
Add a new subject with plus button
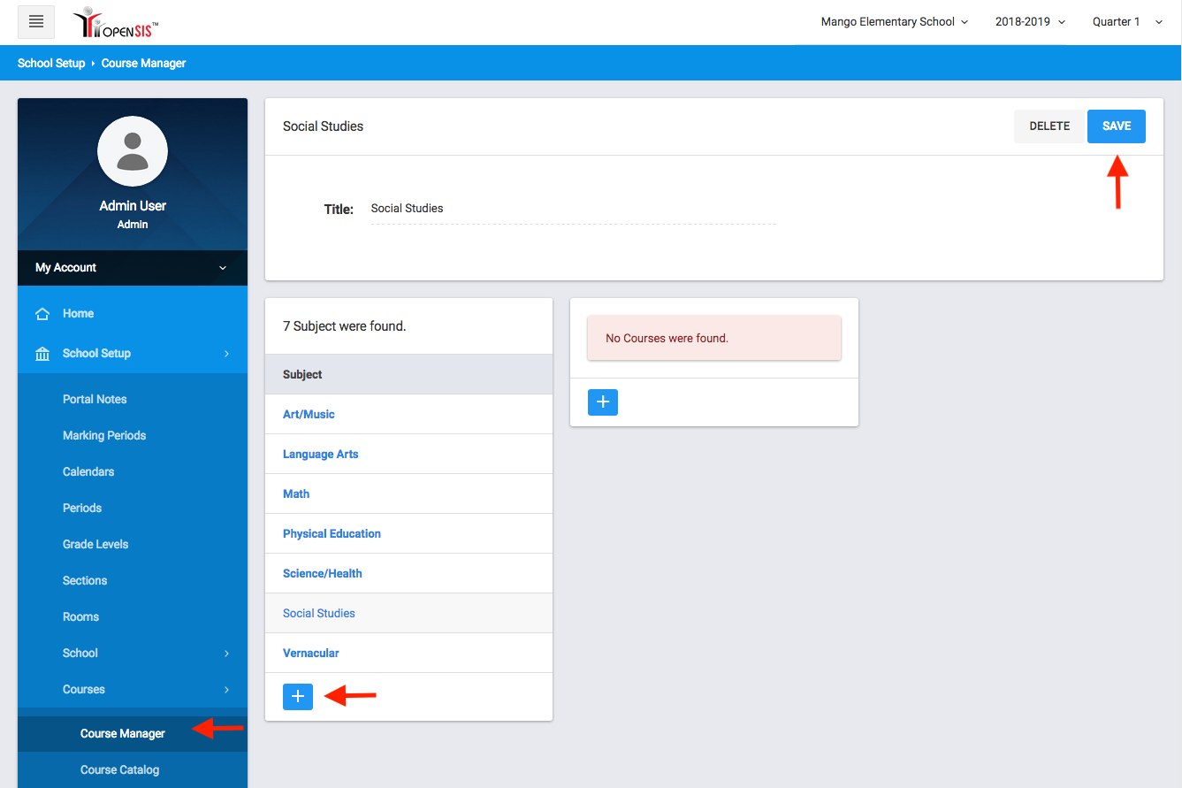[298, 697]
